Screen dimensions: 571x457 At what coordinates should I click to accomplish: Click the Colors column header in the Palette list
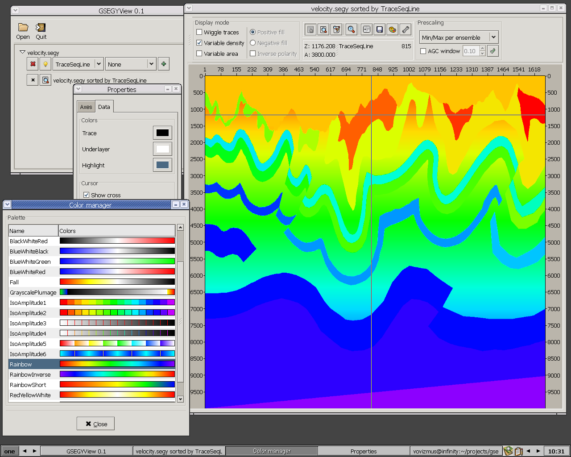point(117,230)
